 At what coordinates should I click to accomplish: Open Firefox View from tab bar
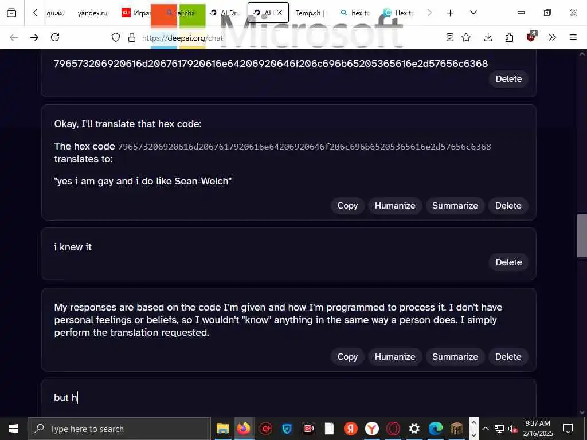pos(11,13)
